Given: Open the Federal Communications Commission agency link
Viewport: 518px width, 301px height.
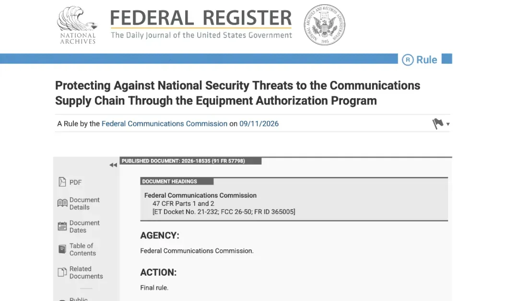Looking at the screenshot, I should 164,123.
